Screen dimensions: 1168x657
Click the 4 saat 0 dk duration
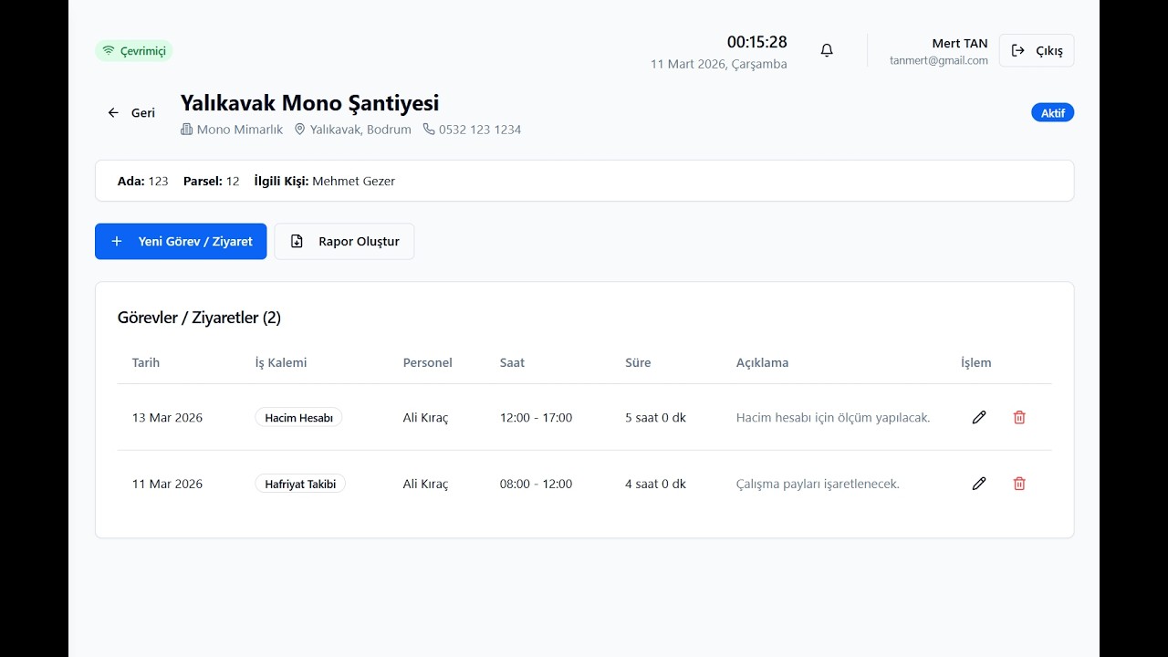click(655, 484)
